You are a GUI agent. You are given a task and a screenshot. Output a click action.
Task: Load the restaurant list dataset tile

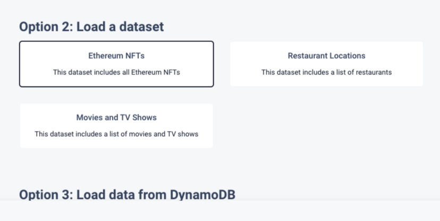pyautogui.click(x=326, y=64)
